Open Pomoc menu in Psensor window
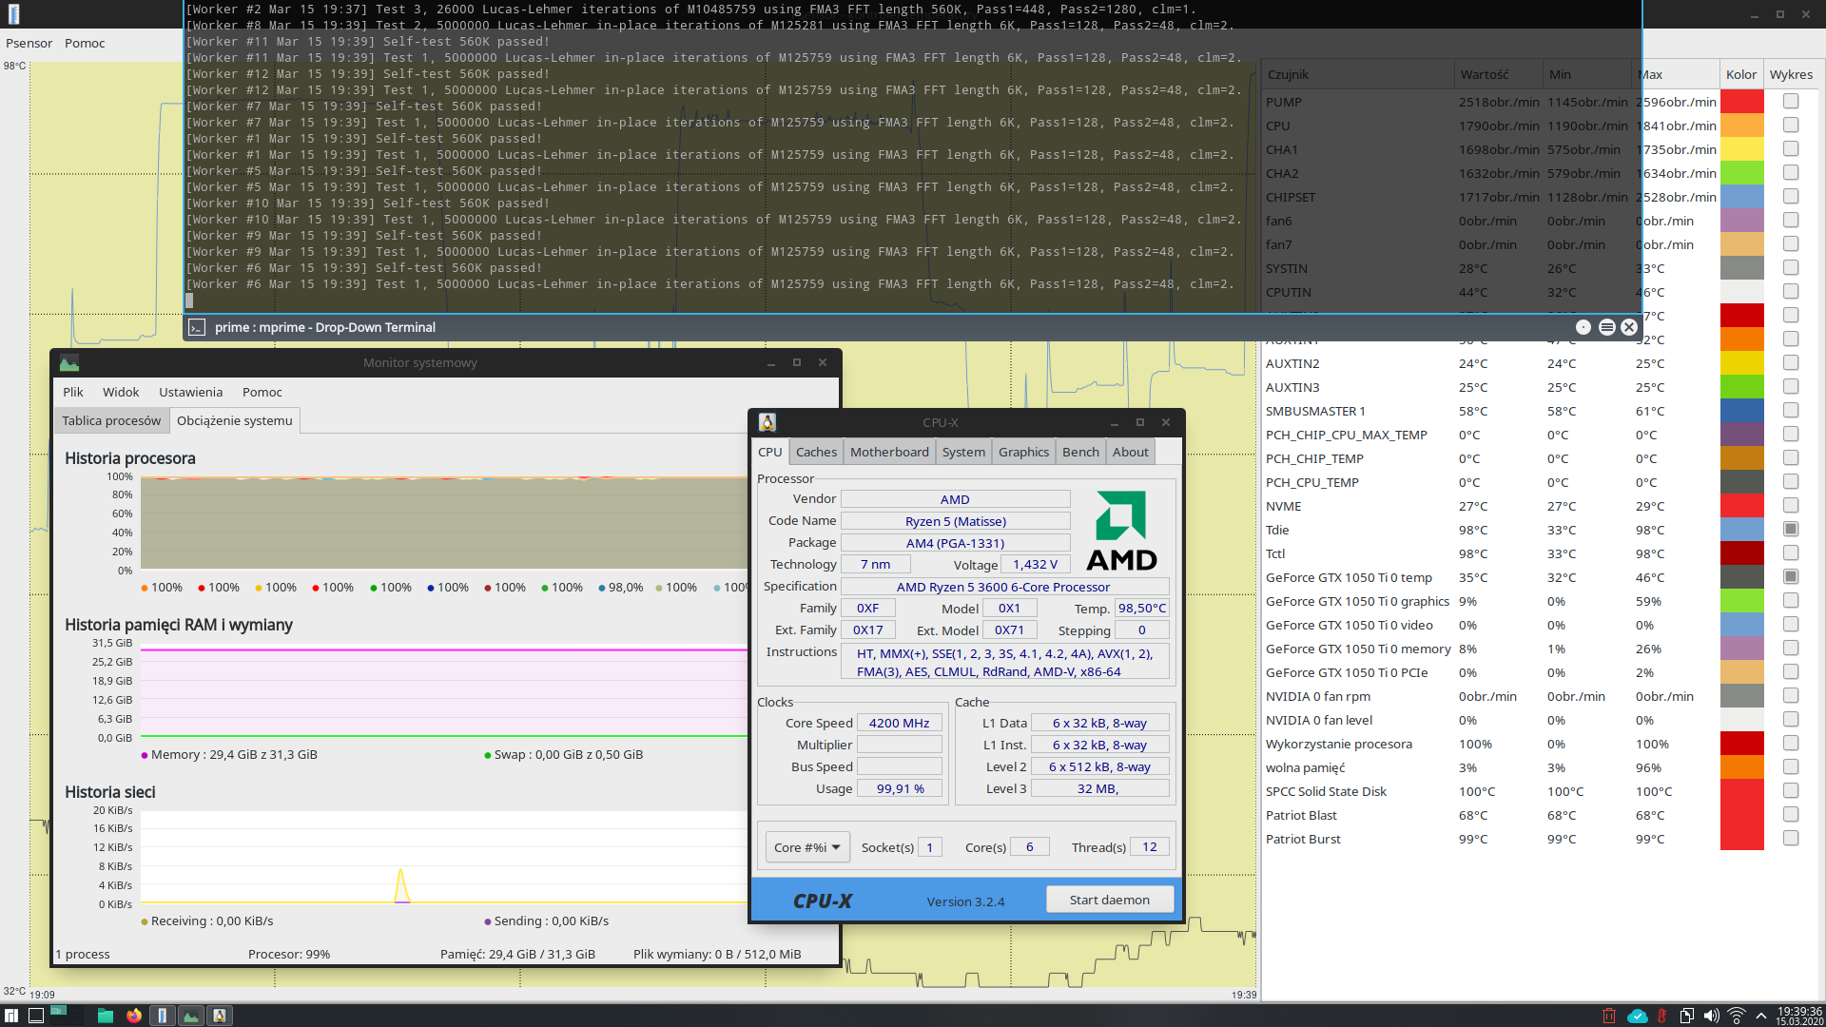The width and height of the screenshot is (1826, 1027). pos(85,43)
